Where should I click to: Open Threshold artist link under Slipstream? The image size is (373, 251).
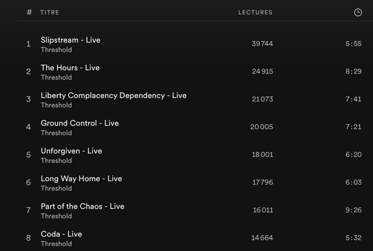pos(56,50)
